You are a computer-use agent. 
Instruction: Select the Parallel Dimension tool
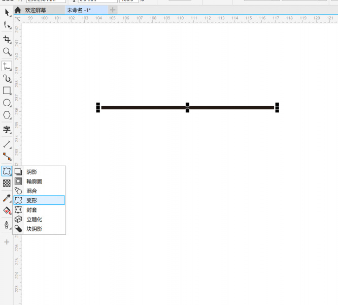pyautogui.click(x=7, y=144)
